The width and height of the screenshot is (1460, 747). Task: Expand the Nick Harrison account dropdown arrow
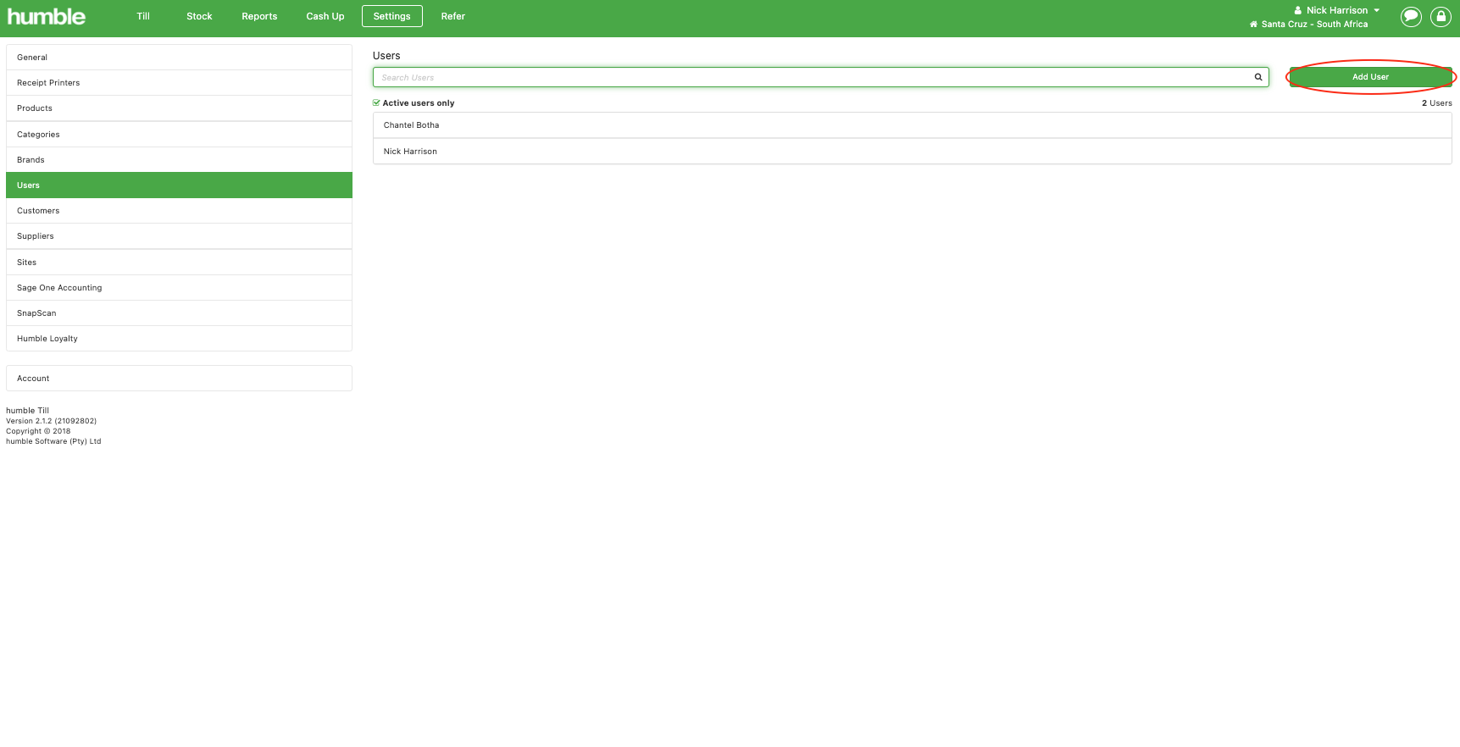click(1377, 10)
